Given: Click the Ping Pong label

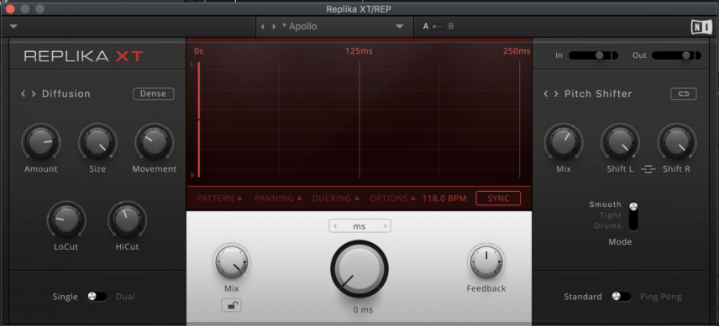Looking at the screenshot, I should (661, 298).
